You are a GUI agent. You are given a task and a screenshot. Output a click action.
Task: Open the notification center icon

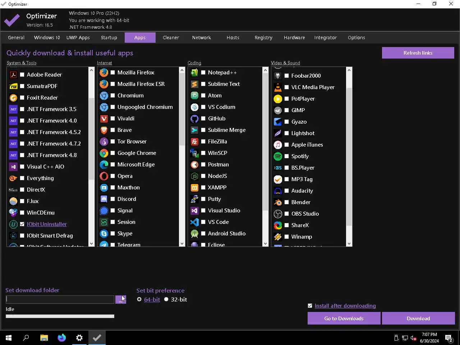[448, 338]
